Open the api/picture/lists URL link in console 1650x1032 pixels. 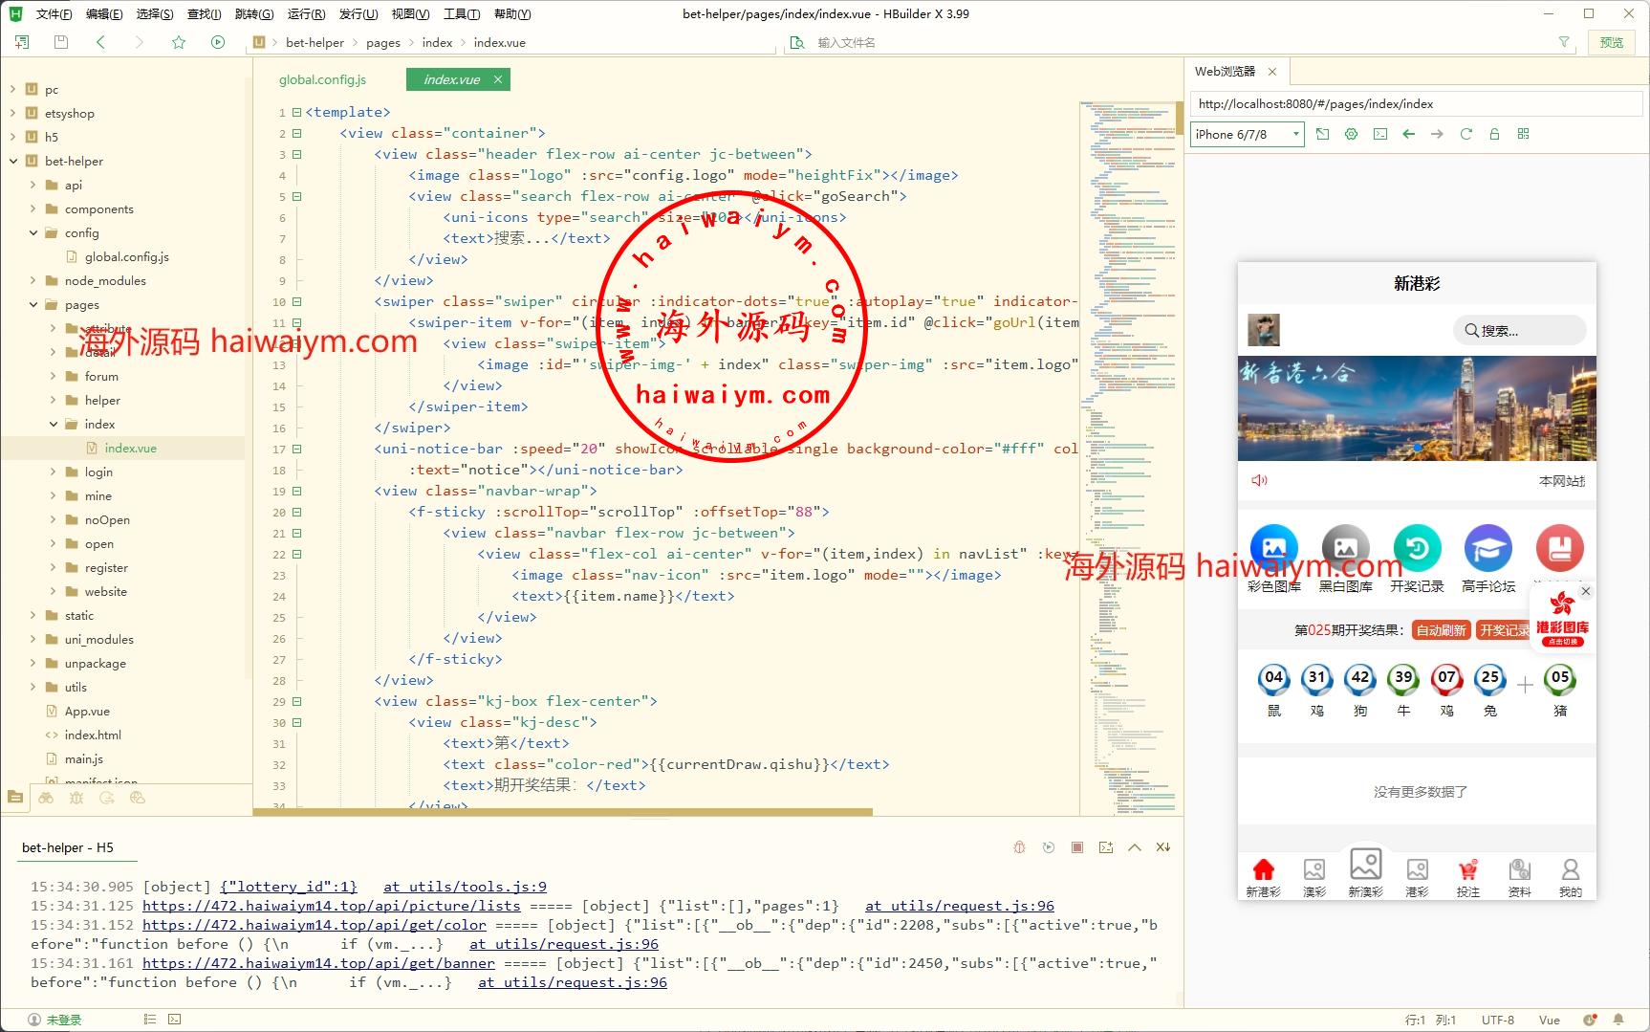(x=331, y=906)
